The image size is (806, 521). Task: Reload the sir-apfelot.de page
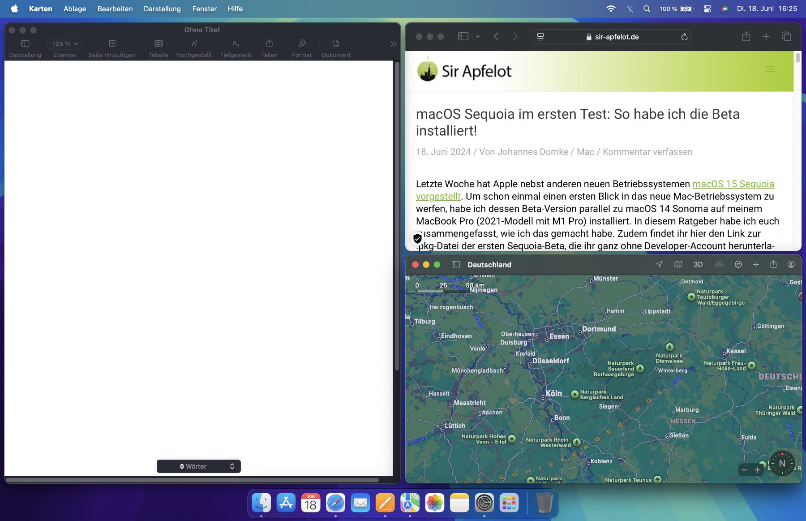684,37
